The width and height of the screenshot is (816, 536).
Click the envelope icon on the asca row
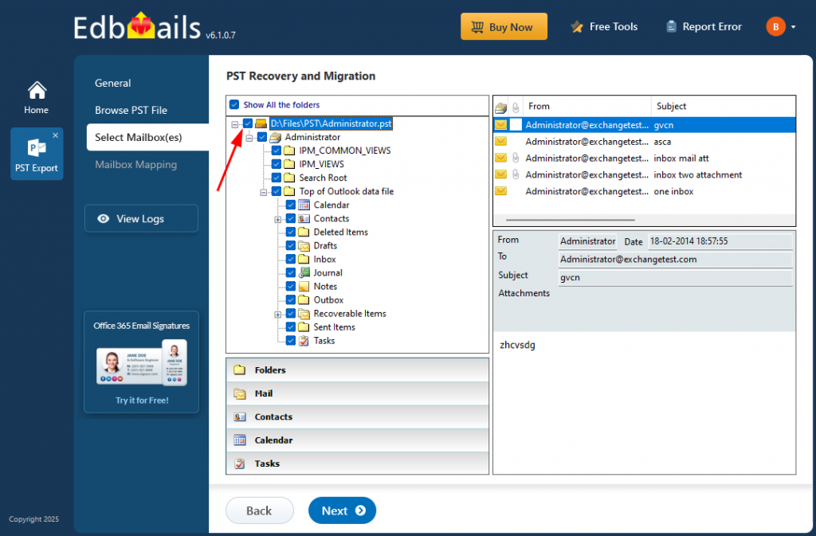(x=500, y=142)
